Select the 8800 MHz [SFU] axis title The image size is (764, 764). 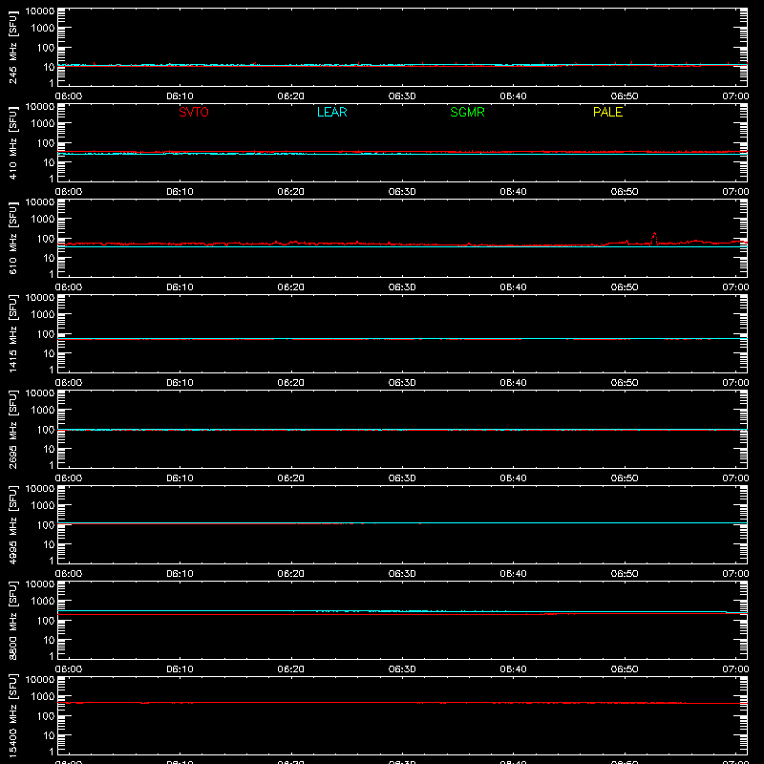click(x=12, y=620)
